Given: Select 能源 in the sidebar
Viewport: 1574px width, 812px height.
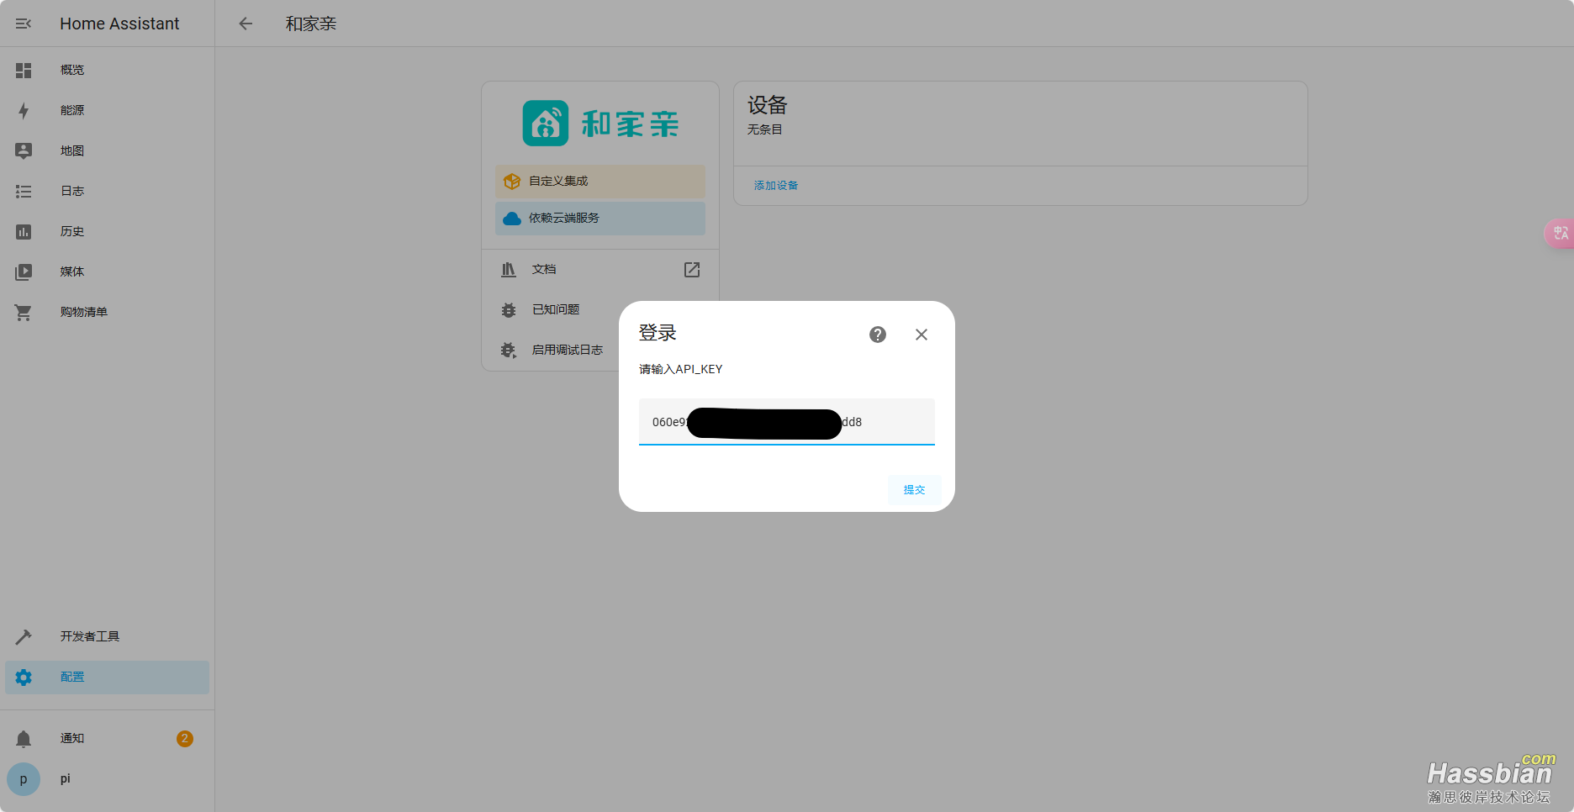Looking at the screenshot, I should [x=107, y=111].
